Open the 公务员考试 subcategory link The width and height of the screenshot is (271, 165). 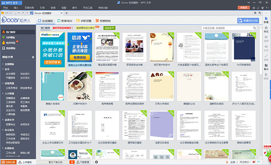click(x=12, y=88)
